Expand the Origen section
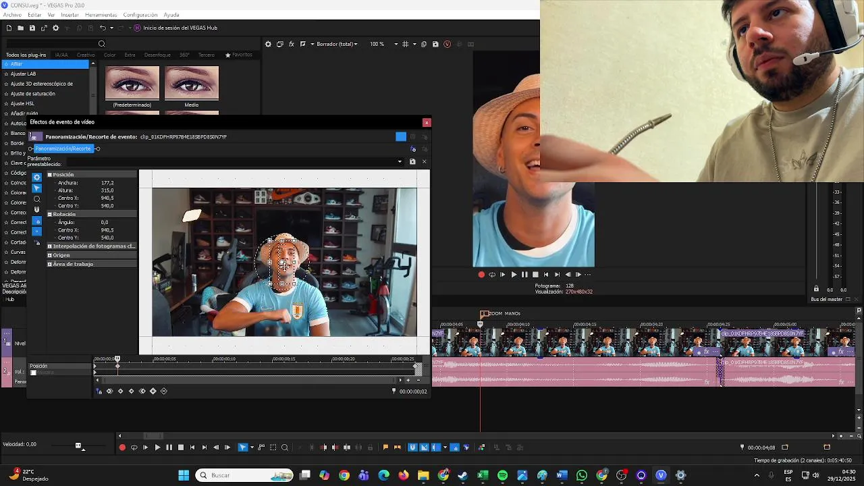 click(49, 255)
